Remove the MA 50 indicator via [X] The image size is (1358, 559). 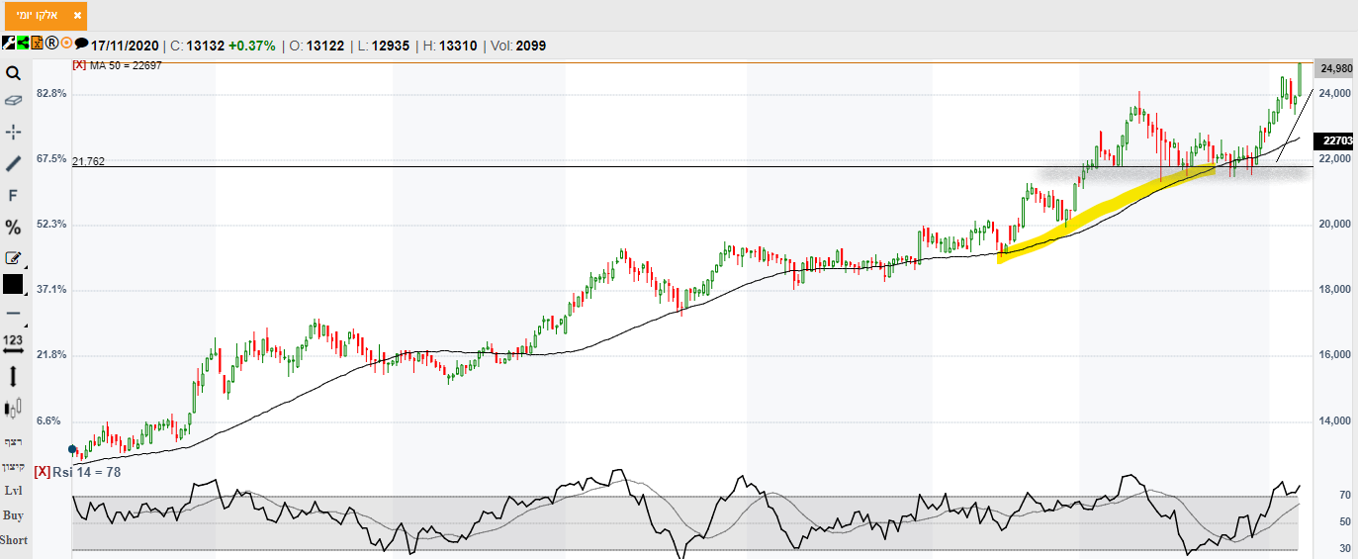coord(79,65)
